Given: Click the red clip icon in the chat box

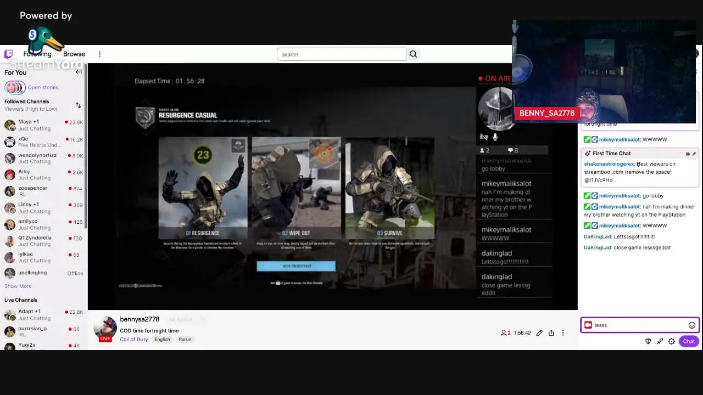Looking at the screenshot, I should [x=588, y=325].
